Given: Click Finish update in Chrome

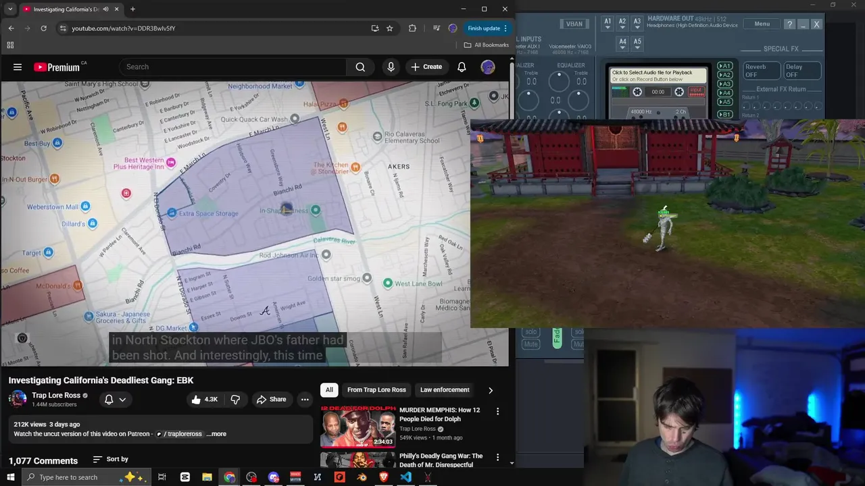Looking at the screenshot, I should click(487, 28).
